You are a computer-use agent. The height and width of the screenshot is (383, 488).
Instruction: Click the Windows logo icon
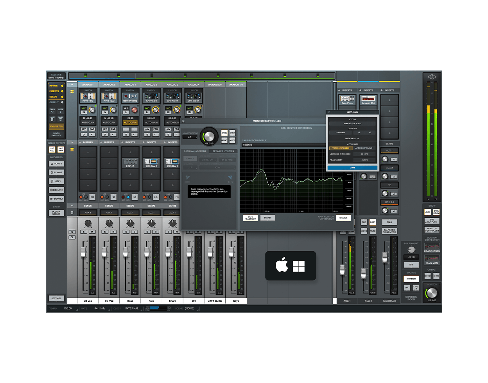pyautogui.click(x=299, y=266)
